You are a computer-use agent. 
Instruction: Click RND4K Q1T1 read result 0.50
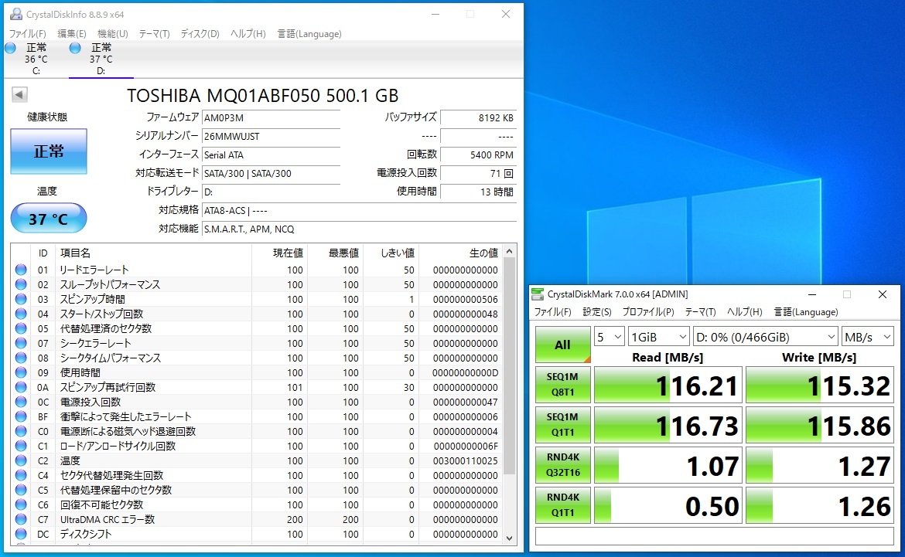tap(668, 505)
